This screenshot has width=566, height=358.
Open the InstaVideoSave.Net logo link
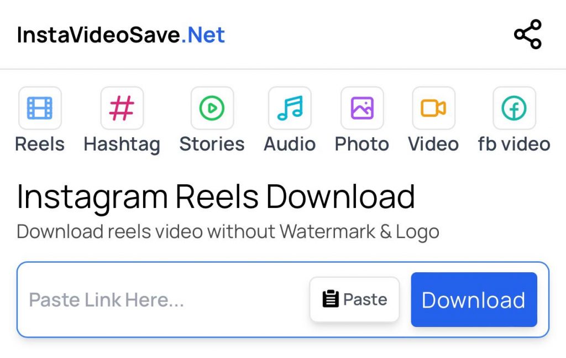(x=120, y=34)
